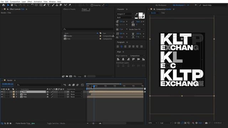This screenshot has width=228, height=128.
Task: Click align right edges icon in Align panel
Action: (128, 59)
